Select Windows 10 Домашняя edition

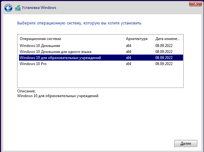click(x=101, y=46)
